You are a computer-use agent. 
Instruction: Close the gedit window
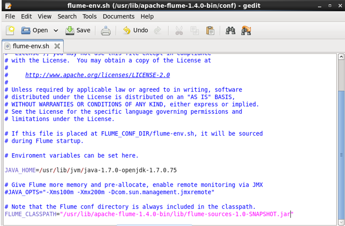[340, 6]
